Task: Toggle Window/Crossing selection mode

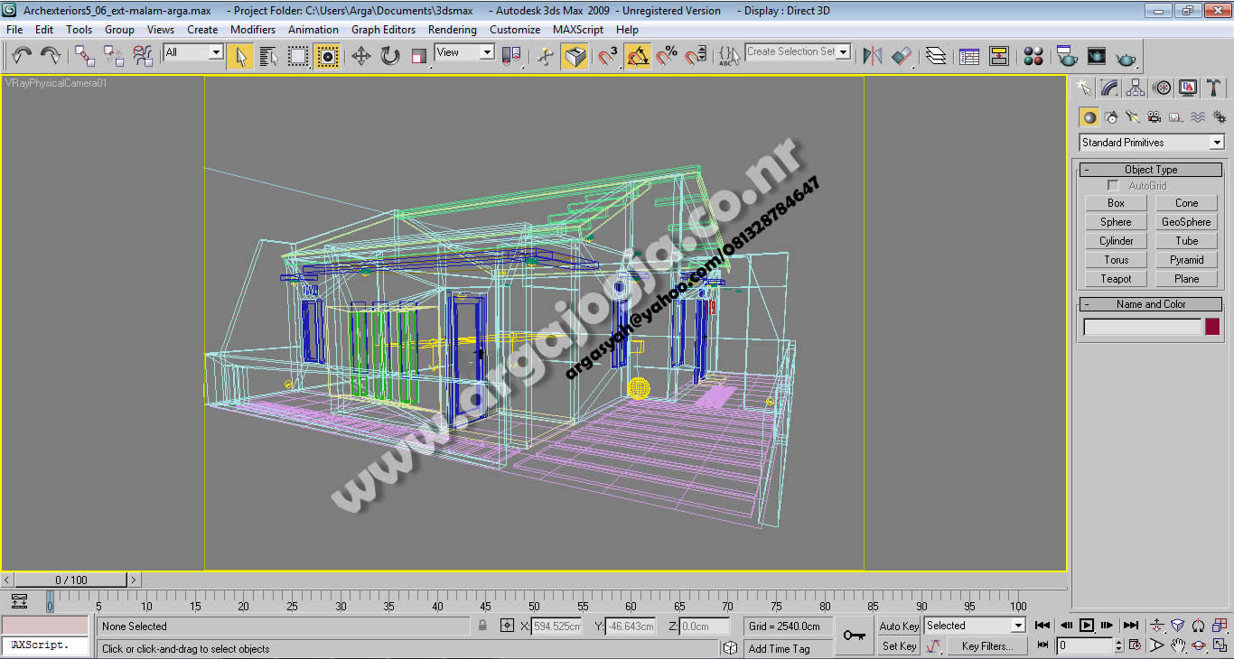Action: (x=328, y=56)
